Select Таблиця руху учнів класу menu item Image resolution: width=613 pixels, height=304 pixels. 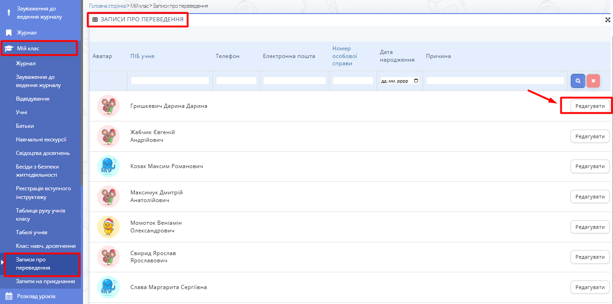[41, 215]
